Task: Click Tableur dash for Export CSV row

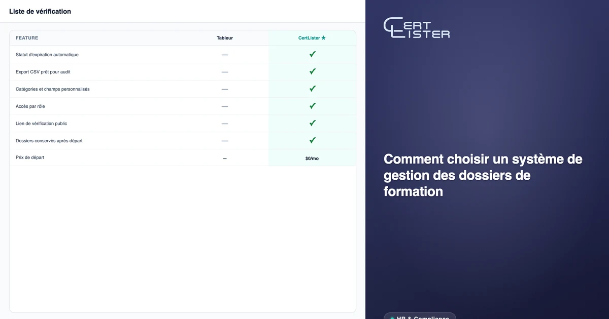Action: click(225, 72)
